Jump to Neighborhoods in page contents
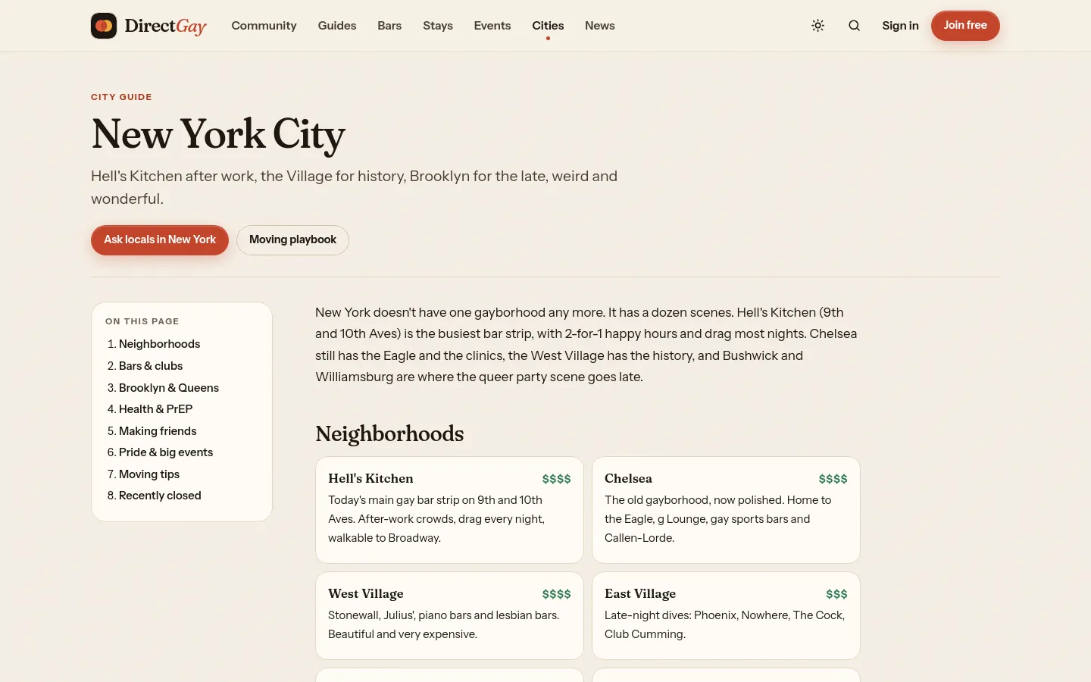 (x=159, y=344)
